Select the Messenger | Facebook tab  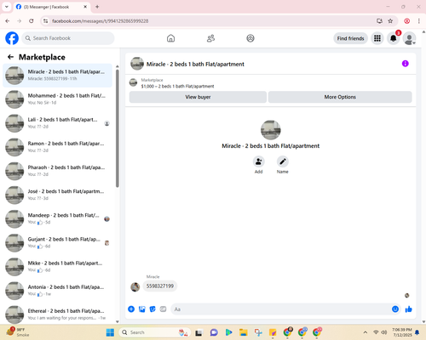pos(51,7)
